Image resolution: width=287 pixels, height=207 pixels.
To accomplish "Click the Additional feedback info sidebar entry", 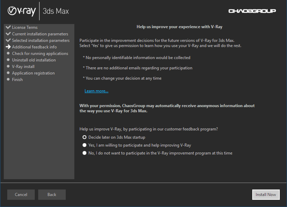I will click(x=34, y=47).
